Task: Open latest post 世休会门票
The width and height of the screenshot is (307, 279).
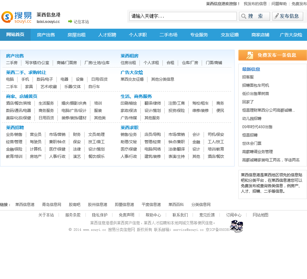Action: click(x=252, y=143)
